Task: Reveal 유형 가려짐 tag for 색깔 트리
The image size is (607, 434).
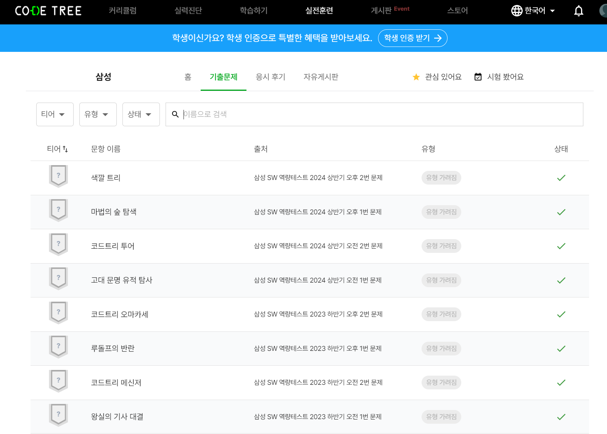Action: [441, 178]
